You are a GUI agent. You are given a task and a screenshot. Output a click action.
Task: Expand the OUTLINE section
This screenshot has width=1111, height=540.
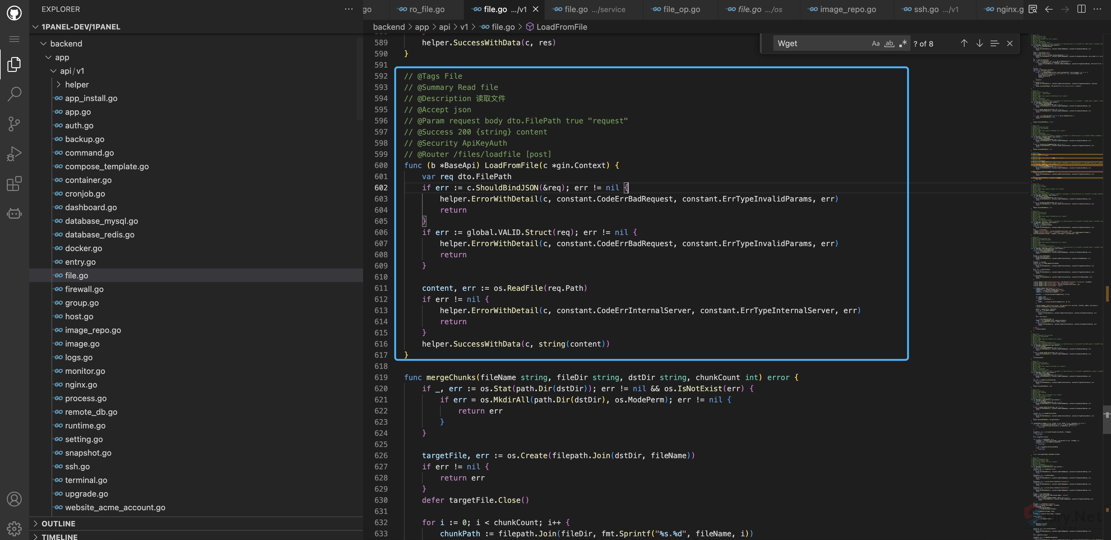click(58, 523)
